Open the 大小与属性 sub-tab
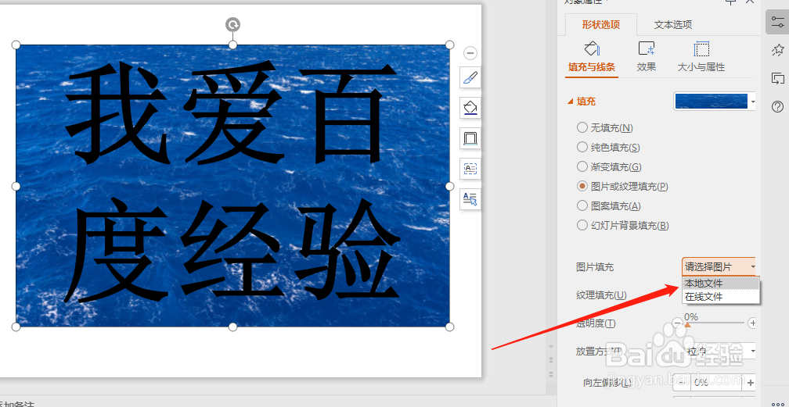Screen dimensions: 789x407 pyautogui.click(x=701, y=58)
